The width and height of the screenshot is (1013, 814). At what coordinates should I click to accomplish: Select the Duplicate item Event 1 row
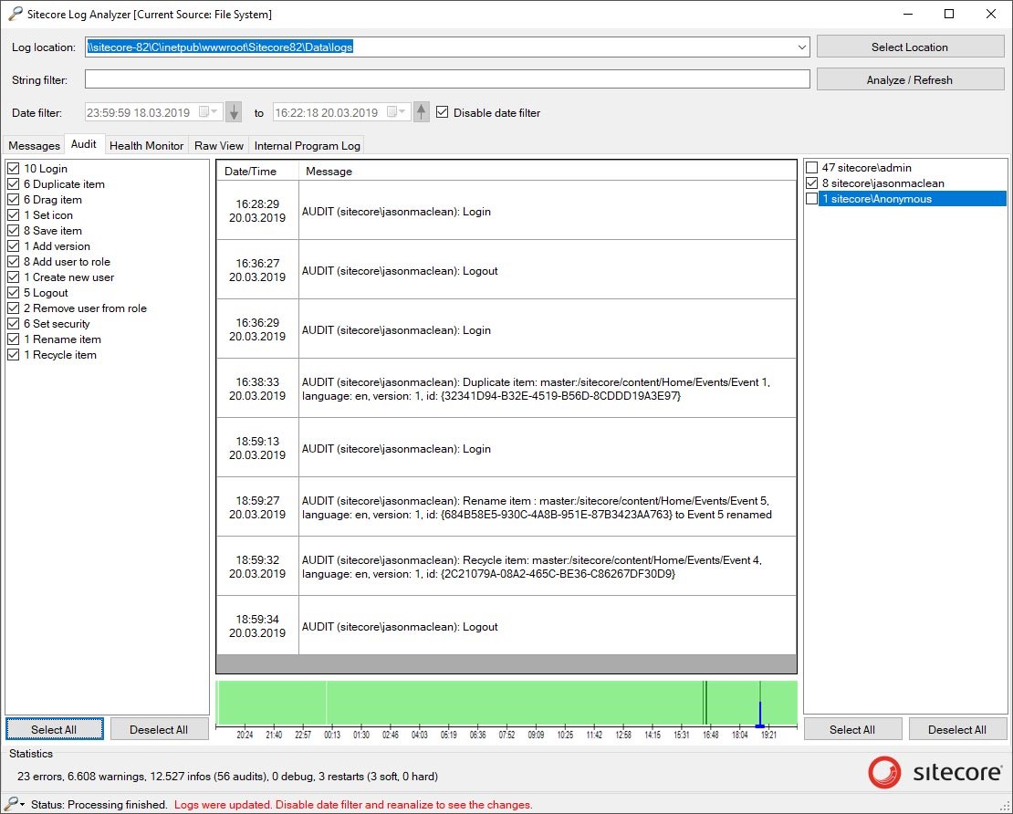tap(506, 389)
